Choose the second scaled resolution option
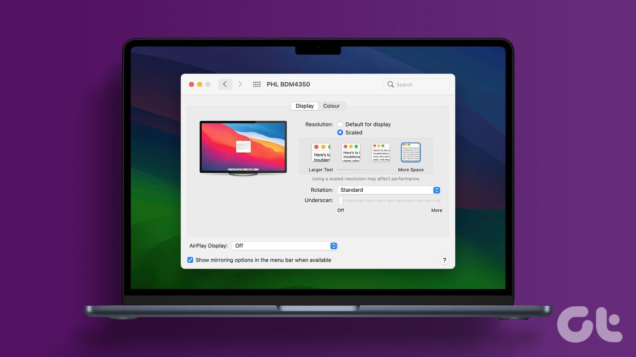 coord(351,152)
